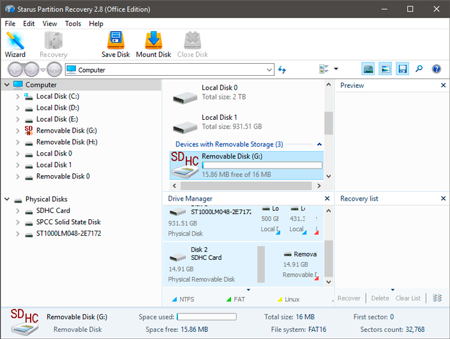Select Local Disk (E:) in tree
The width and height of the screenshot is (450, 339).
pyautogui.click(x=57, y=119)
